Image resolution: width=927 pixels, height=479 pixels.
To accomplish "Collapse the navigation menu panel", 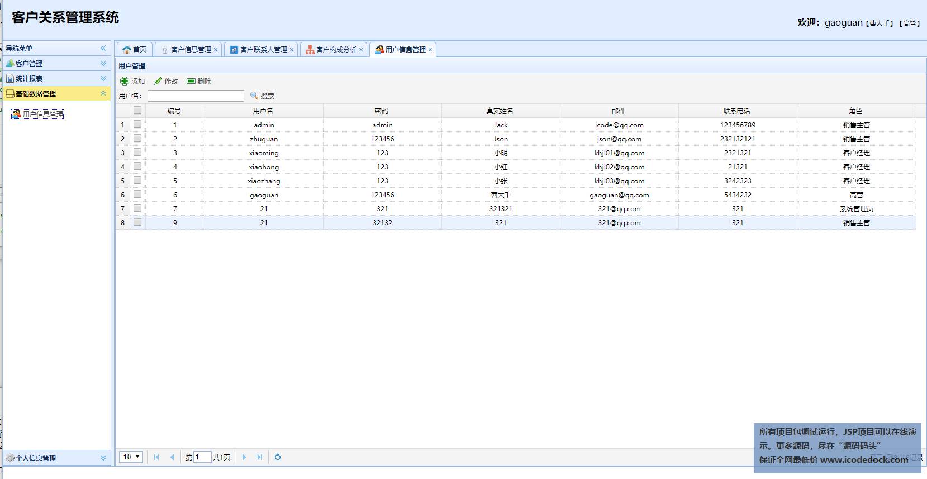I will click(x=103, y=48).
